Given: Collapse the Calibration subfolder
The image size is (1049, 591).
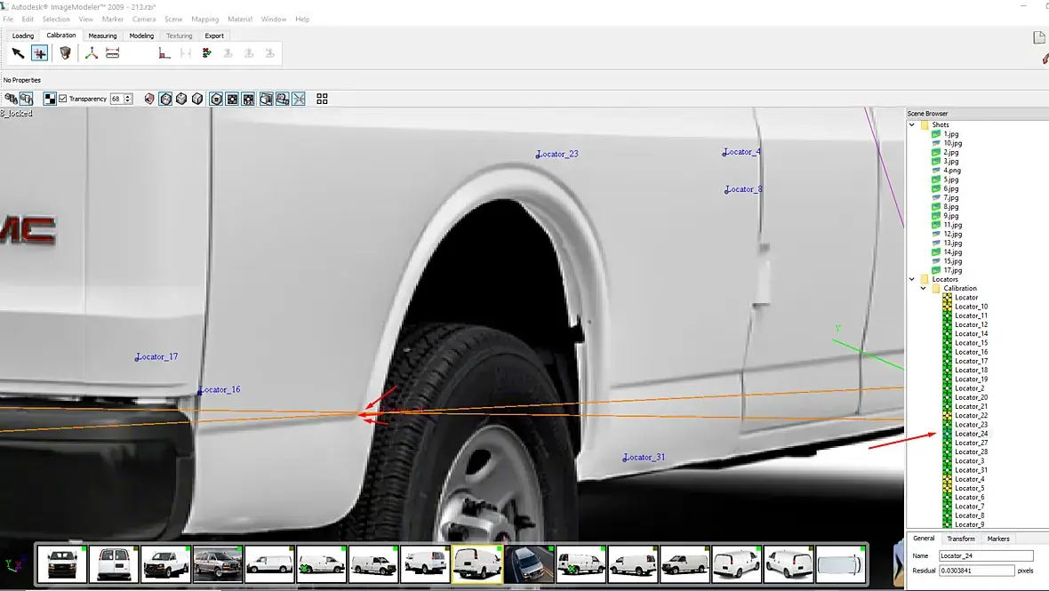Looking at the screenshot, I should [923, 289].
